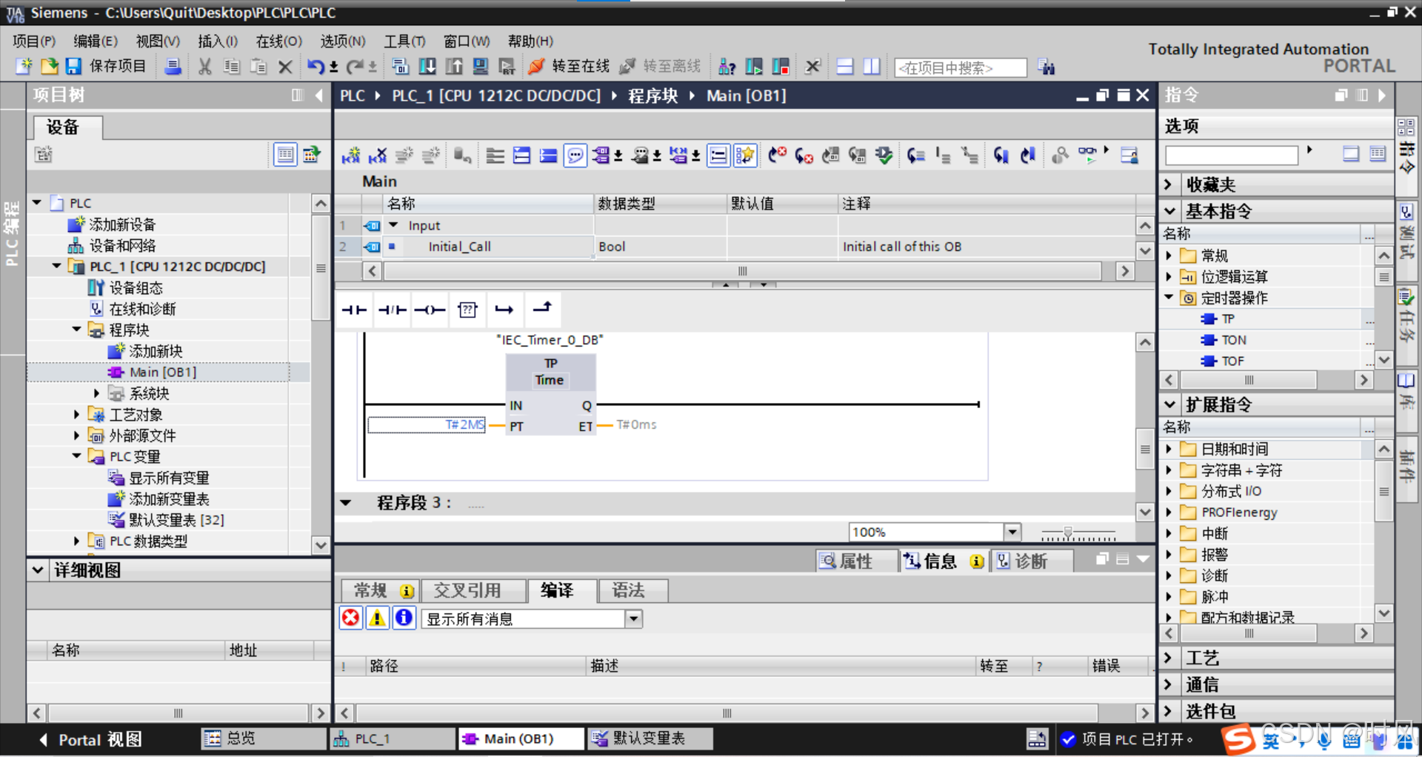Expand the 系统块 folder
This screenshot has width=1422, height=757.
coord(97,393)
